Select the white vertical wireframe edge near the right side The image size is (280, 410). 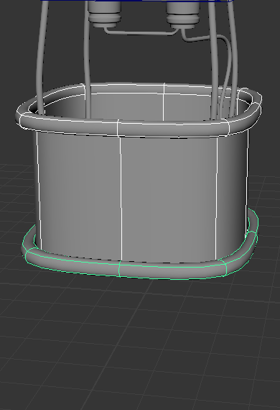[217, 199]
